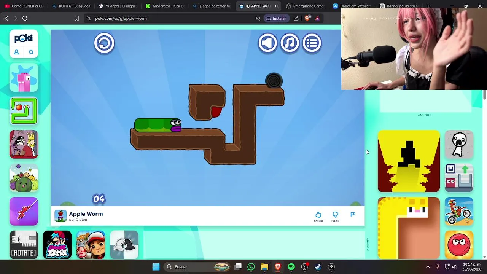This screenshot has height=274, width=487.
Task: Like Apple Worm with thumbs up
Action: click(x=318, y=215)
